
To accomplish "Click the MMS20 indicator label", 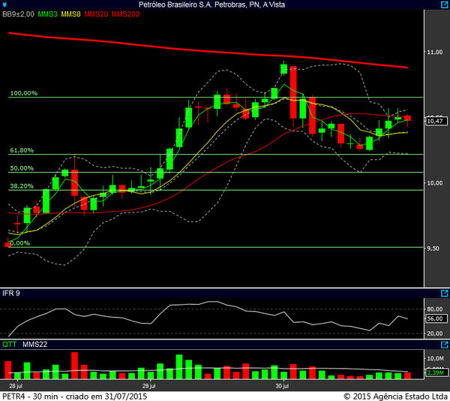I will click(97, 14).
